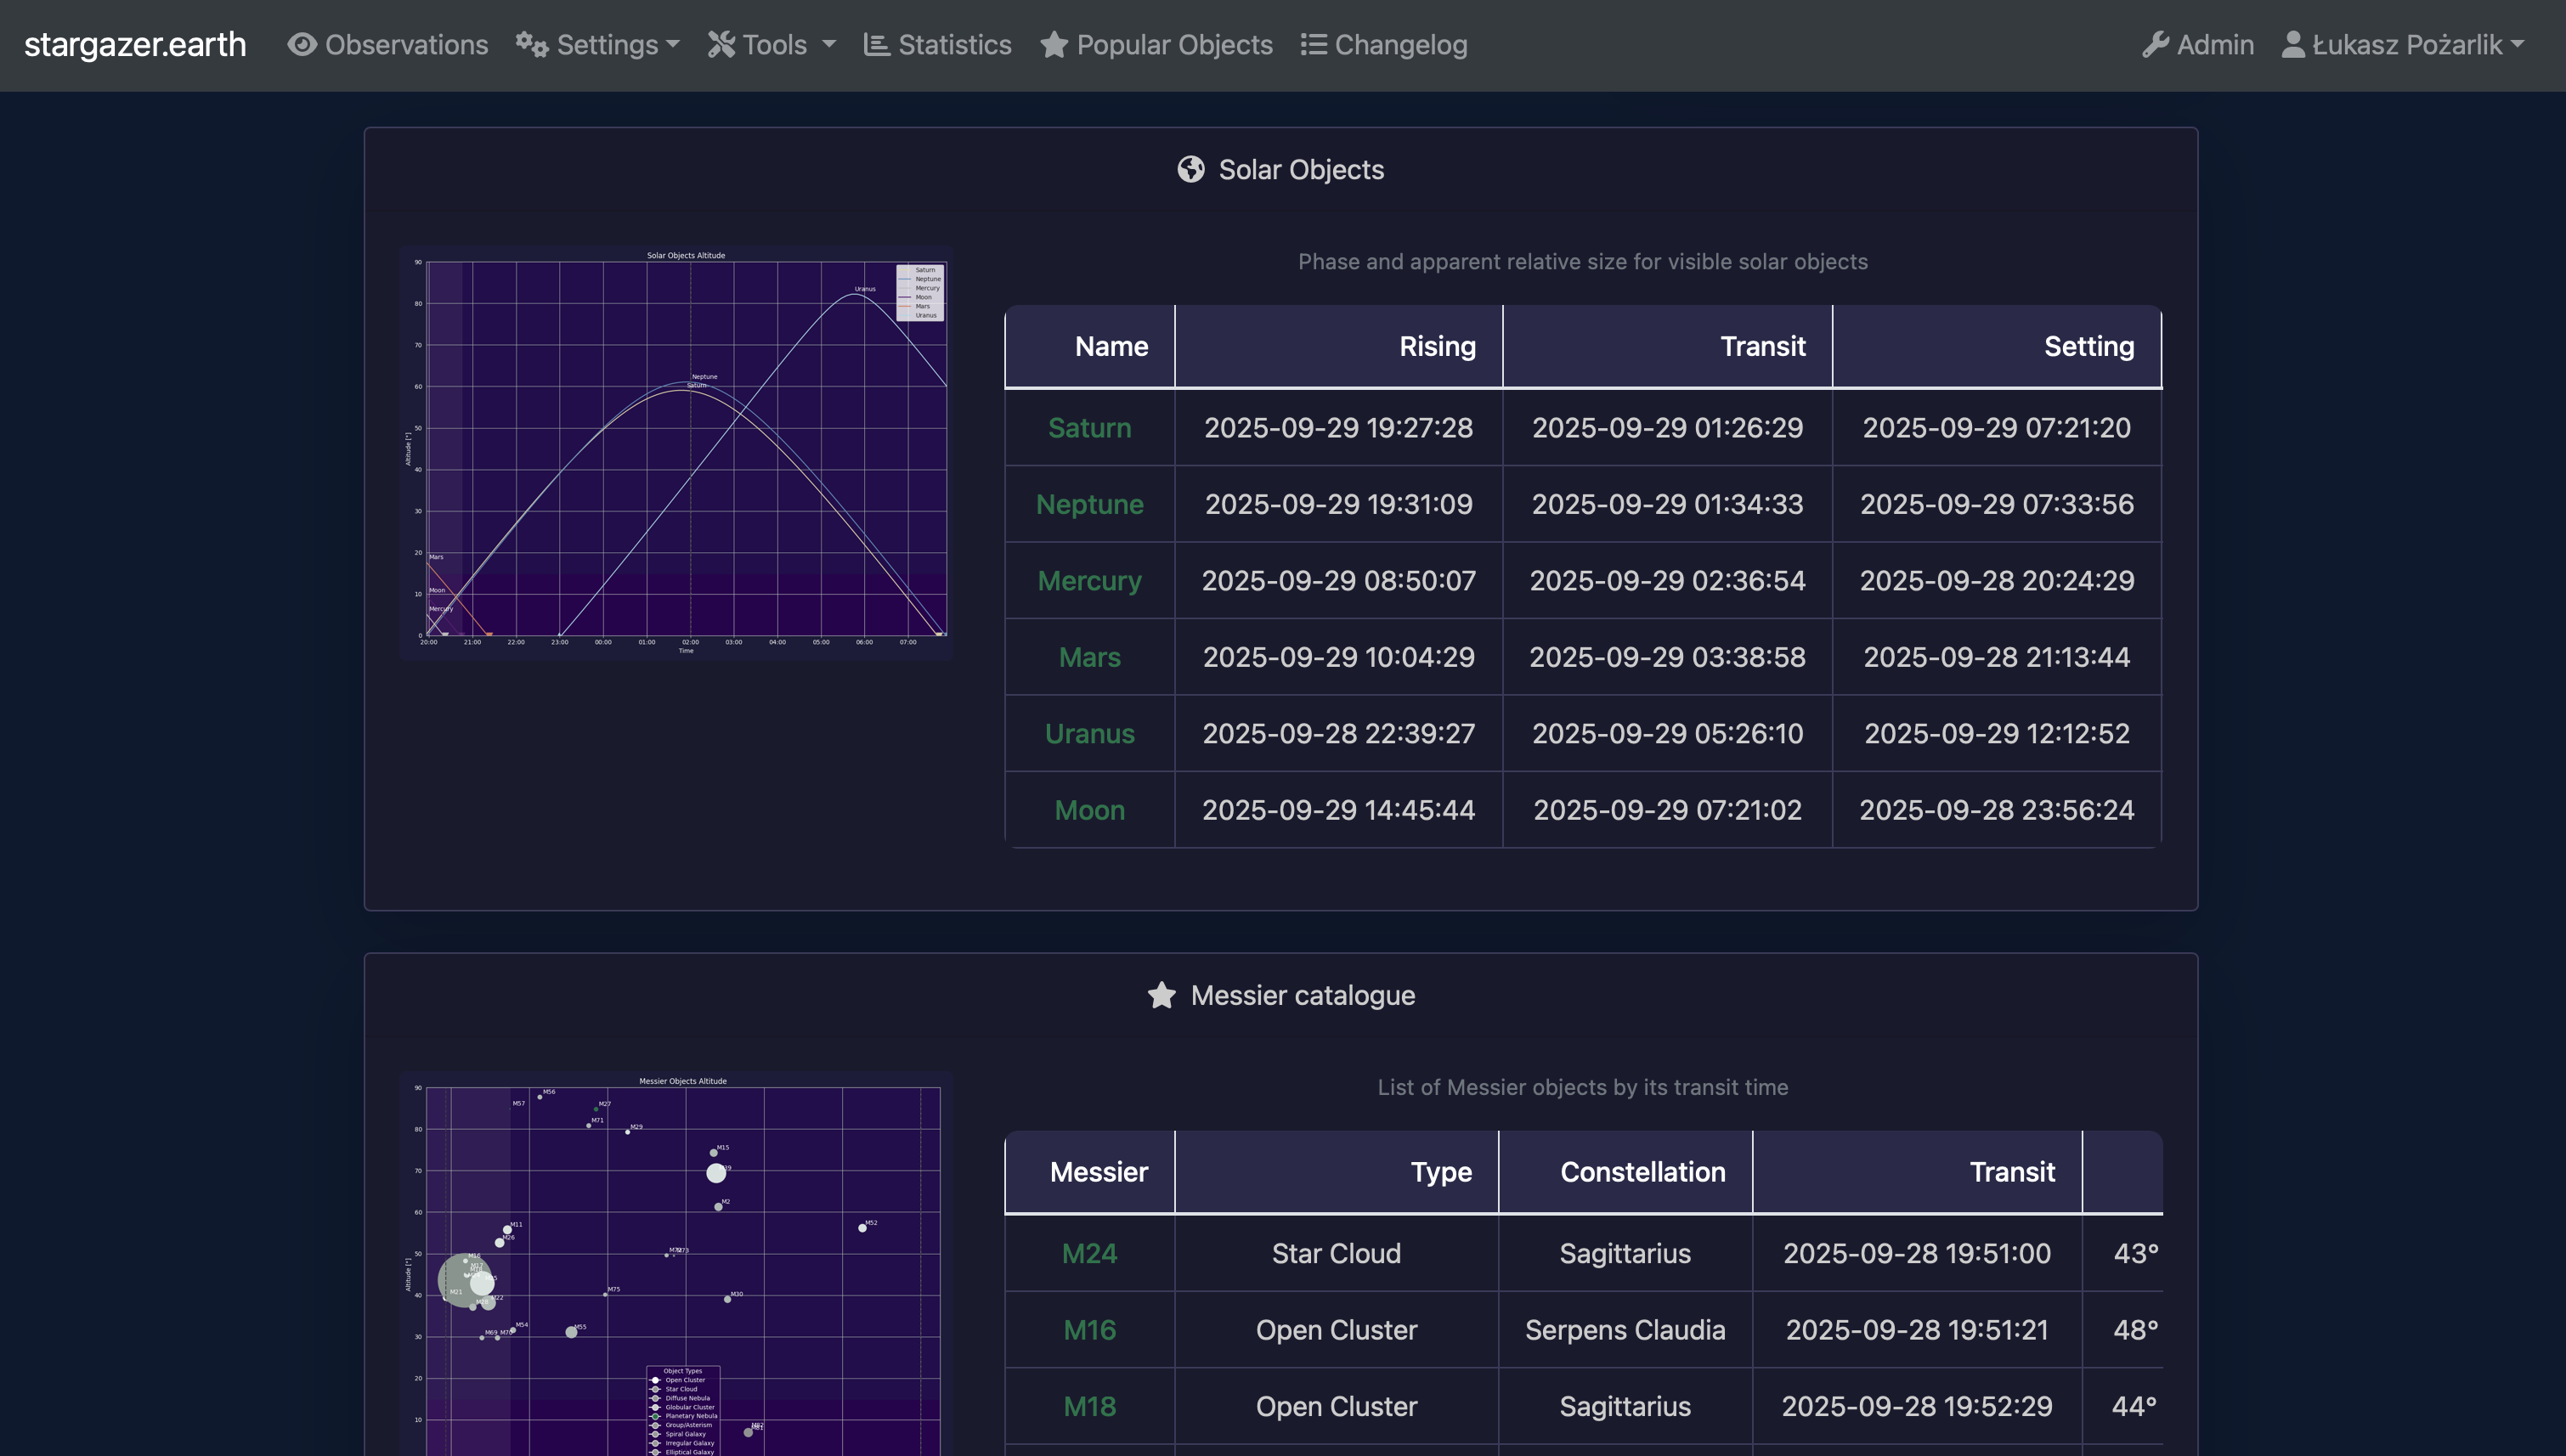This screenshot has height=1456, width=2566.
Task: Click the stargazer.earth brand logo
Action: (135, 45)
